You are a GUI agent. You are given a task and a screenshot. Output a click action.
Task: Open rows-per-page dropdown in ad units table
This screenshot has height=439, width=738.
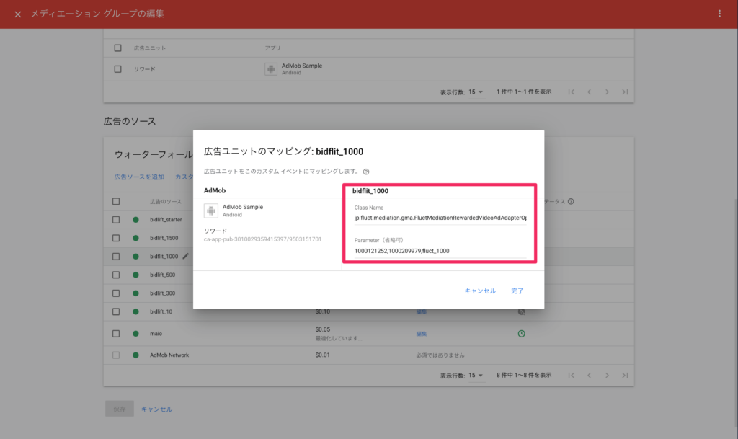click(x=476, y=92)
